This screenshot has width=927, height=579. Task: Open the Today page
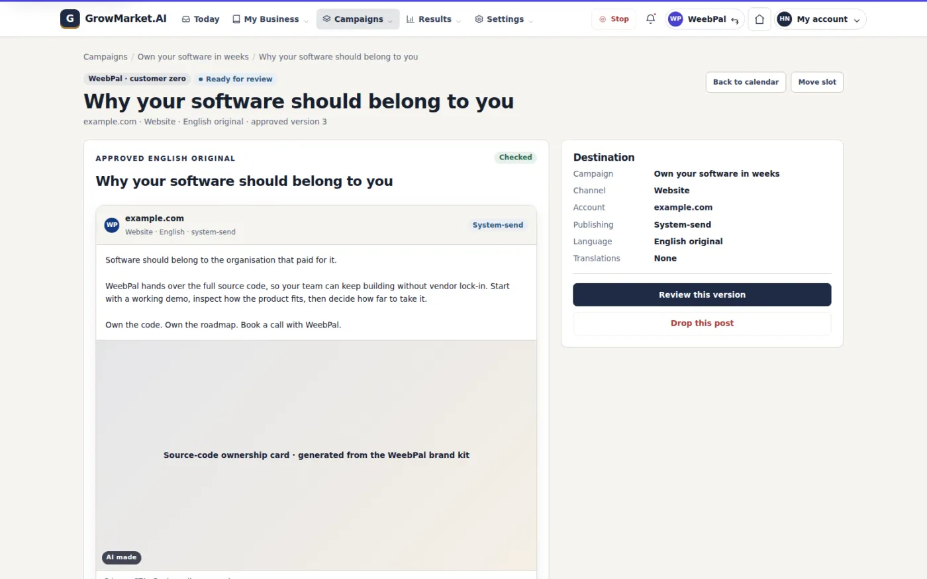point(201,19)
